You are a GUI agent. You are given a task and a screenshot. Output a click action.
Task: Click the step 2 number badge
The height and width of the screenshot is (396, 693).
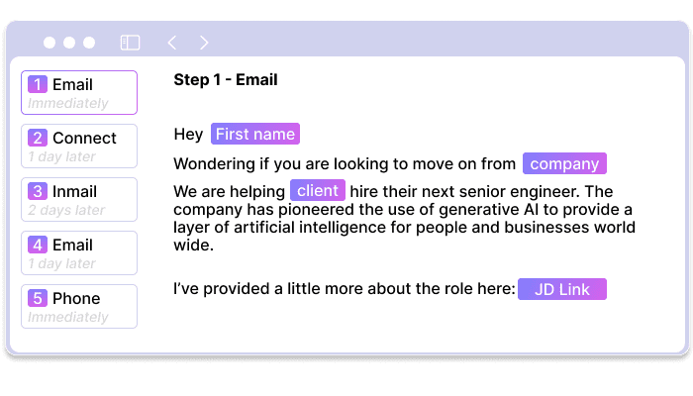[x=38, y=139]
